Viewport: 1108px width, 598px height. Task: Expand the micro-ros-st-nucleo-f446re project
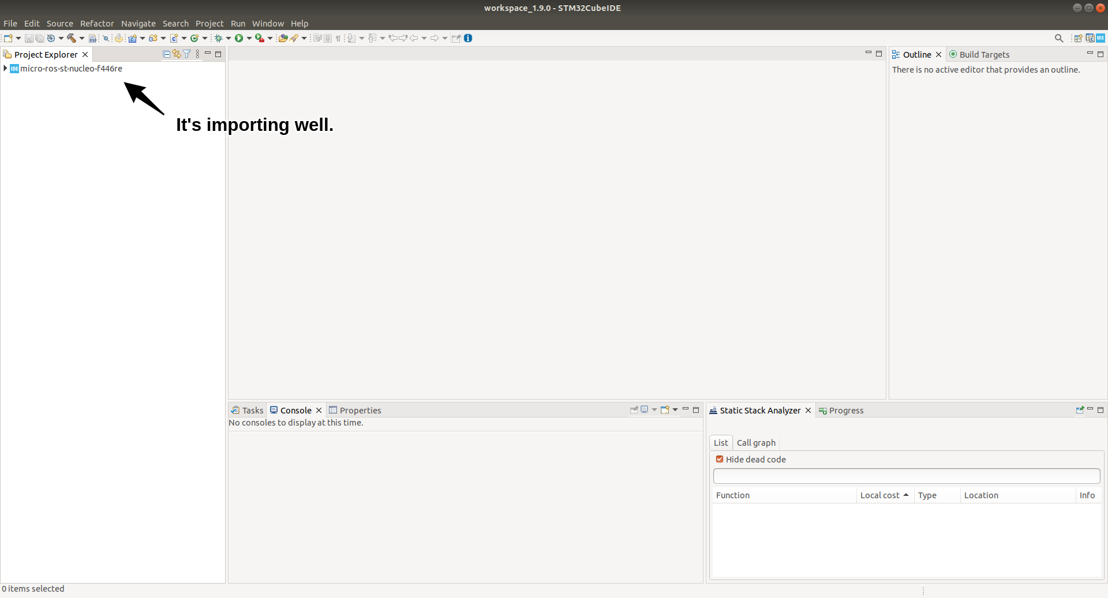(x=5, y=69)
